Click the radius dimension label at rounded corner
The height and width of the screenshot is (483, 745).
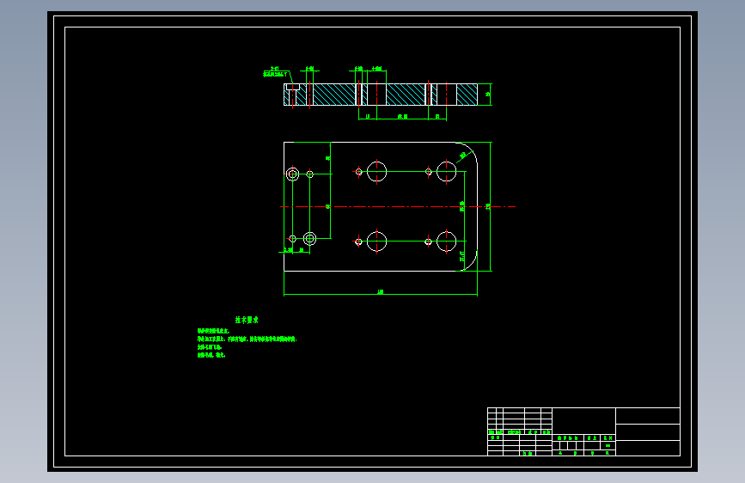463,155
